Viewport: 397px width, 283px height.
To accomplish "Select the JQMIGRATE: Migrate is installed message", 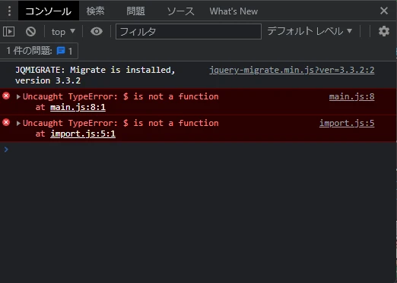I will 95,75.
